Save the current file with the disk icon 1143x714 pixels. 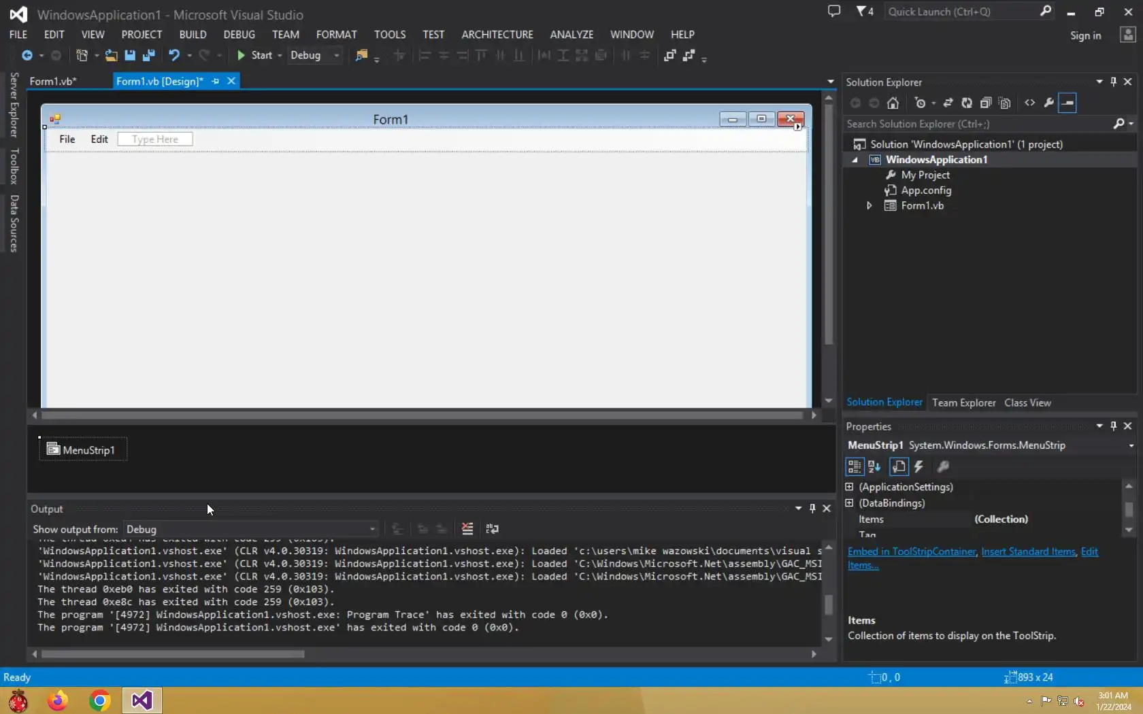click(x=130, y=56)
